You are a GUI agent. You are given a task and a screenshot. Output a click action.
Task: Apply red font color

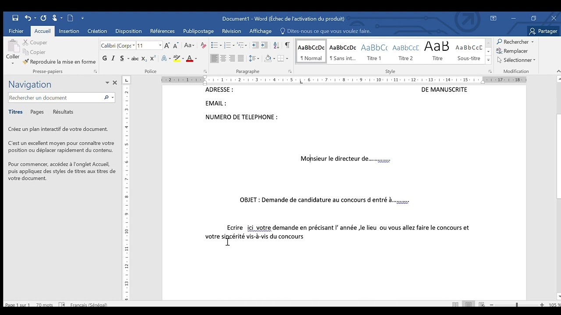tap(190, 58)
